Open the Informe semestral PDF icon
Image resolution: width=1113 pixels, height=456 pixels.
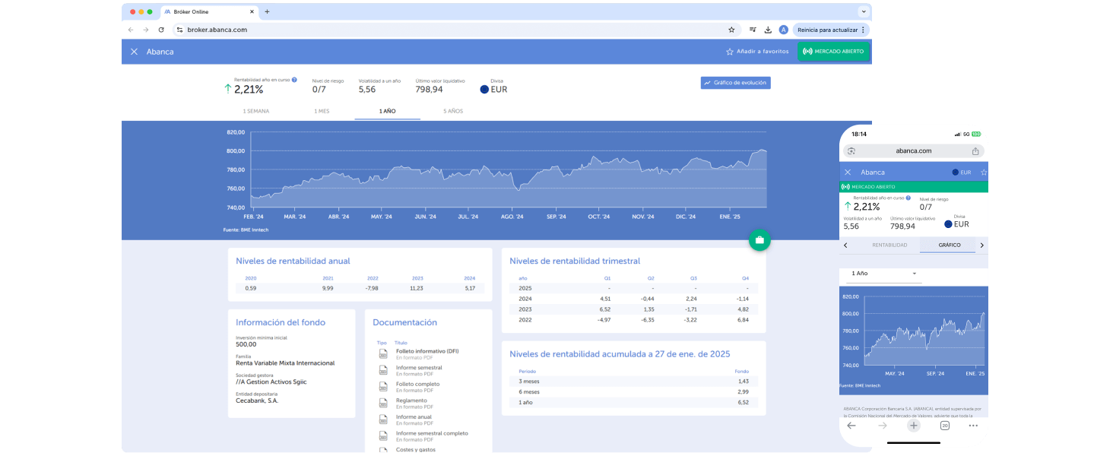tap(383, 370)
